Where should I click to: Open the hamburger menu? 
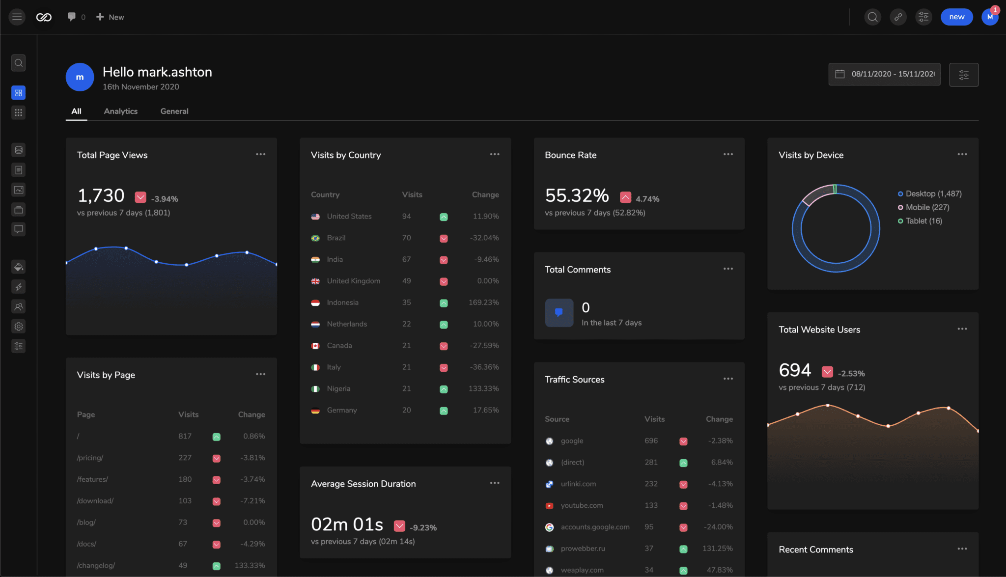pyautogui.click(x=17, y=16)
